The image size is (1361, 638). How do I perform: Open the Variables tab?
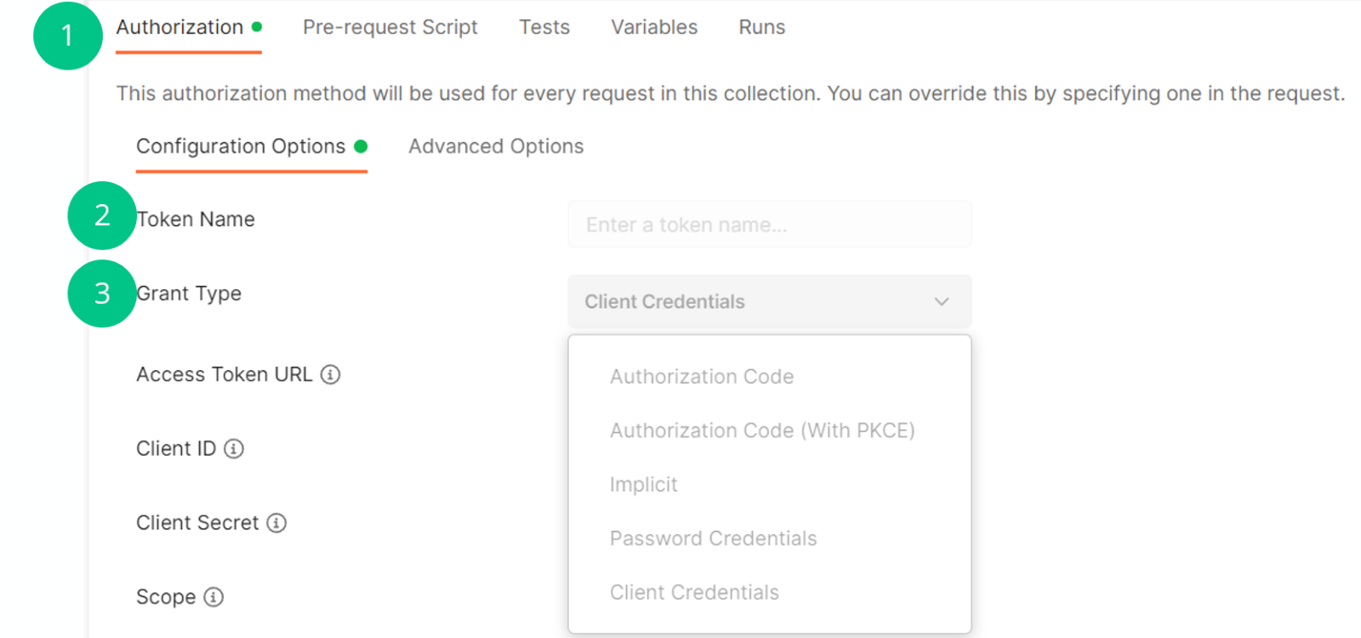(x=654, y=27)
